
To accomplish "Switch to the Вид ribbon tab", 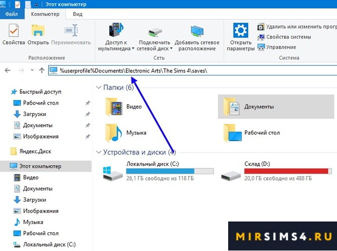I will point(77,14).
